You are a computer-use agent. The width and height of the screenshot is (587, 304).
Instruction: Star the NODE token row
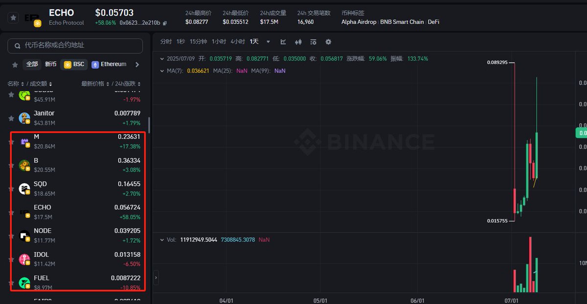tap(11, 236)
